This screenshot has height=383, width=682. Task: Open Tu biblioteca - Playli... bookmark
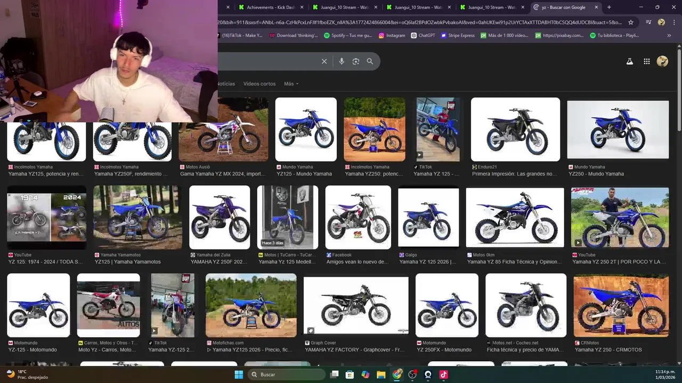click(614, 36)
